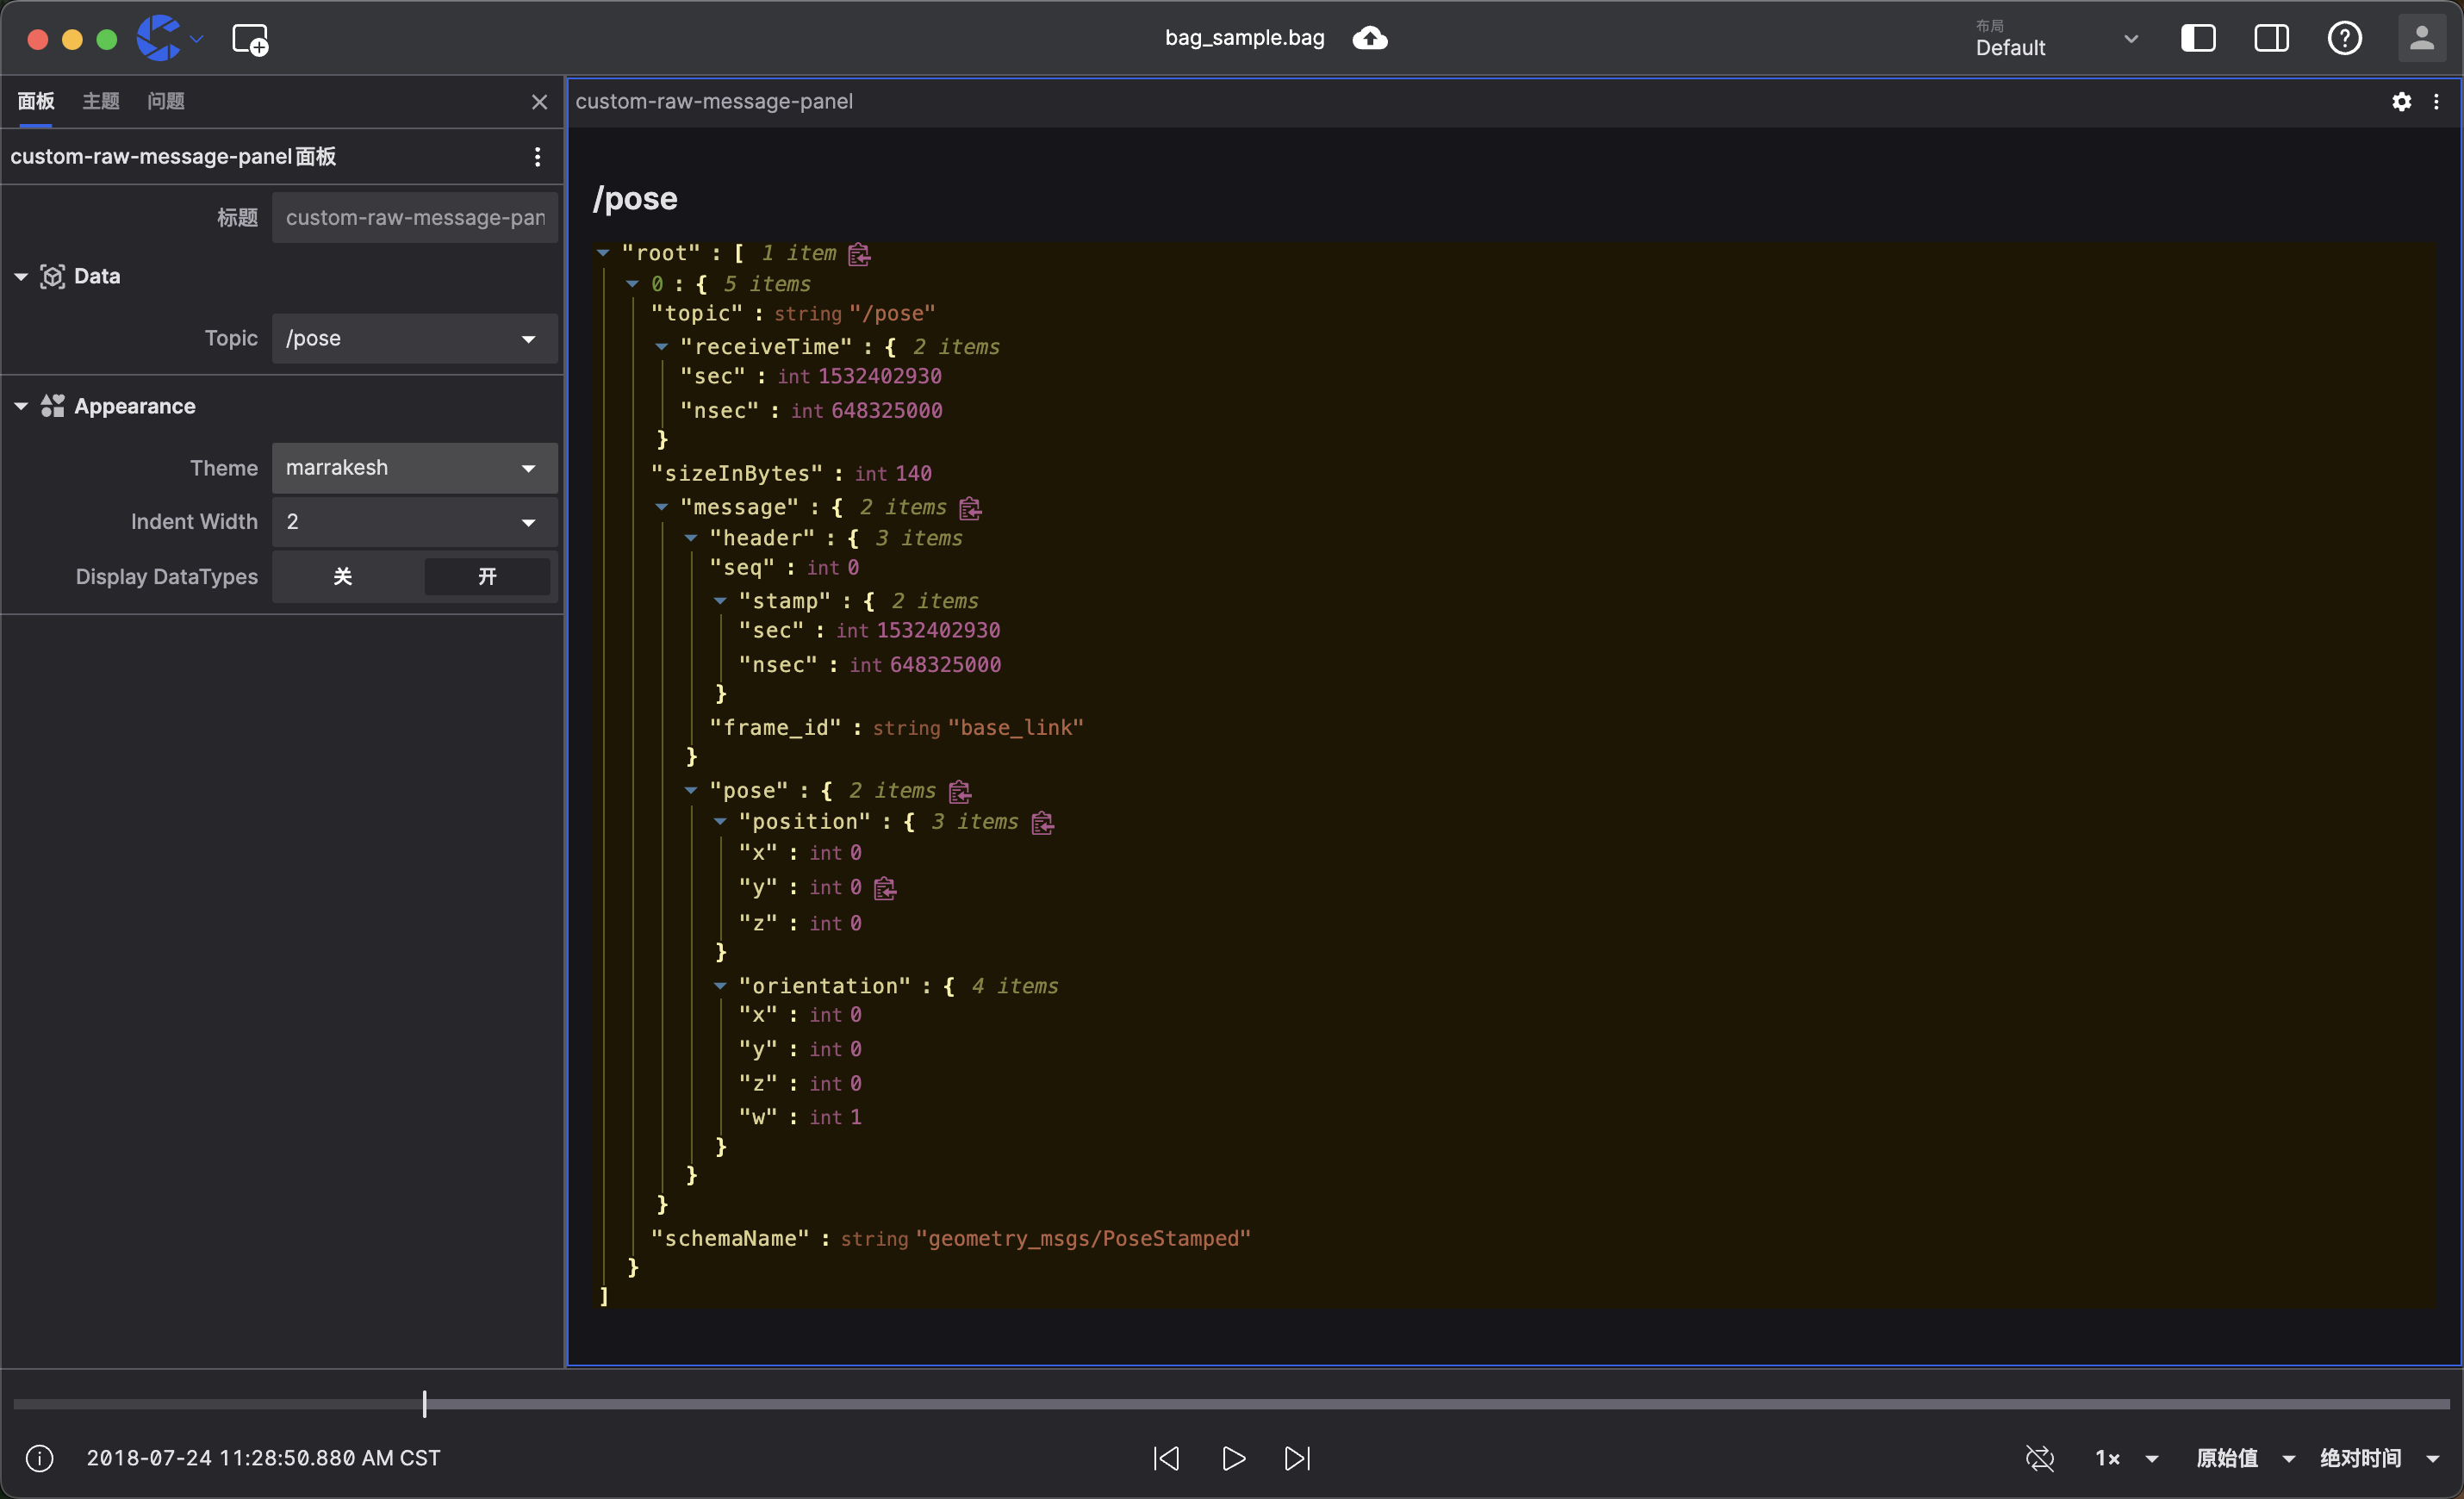
Task: Open sidebar custom-raw-message-panel options menu
Action: point(537,157)
